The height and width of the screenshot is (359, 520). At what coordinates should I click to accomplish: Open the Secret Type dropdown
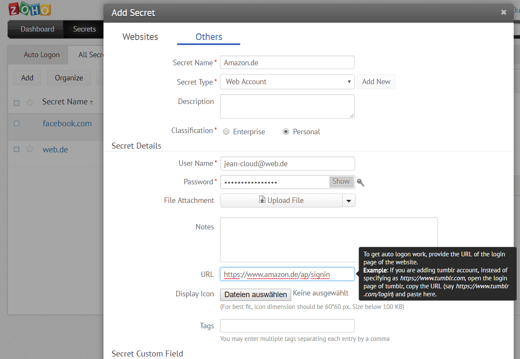[x=287, y=82]
